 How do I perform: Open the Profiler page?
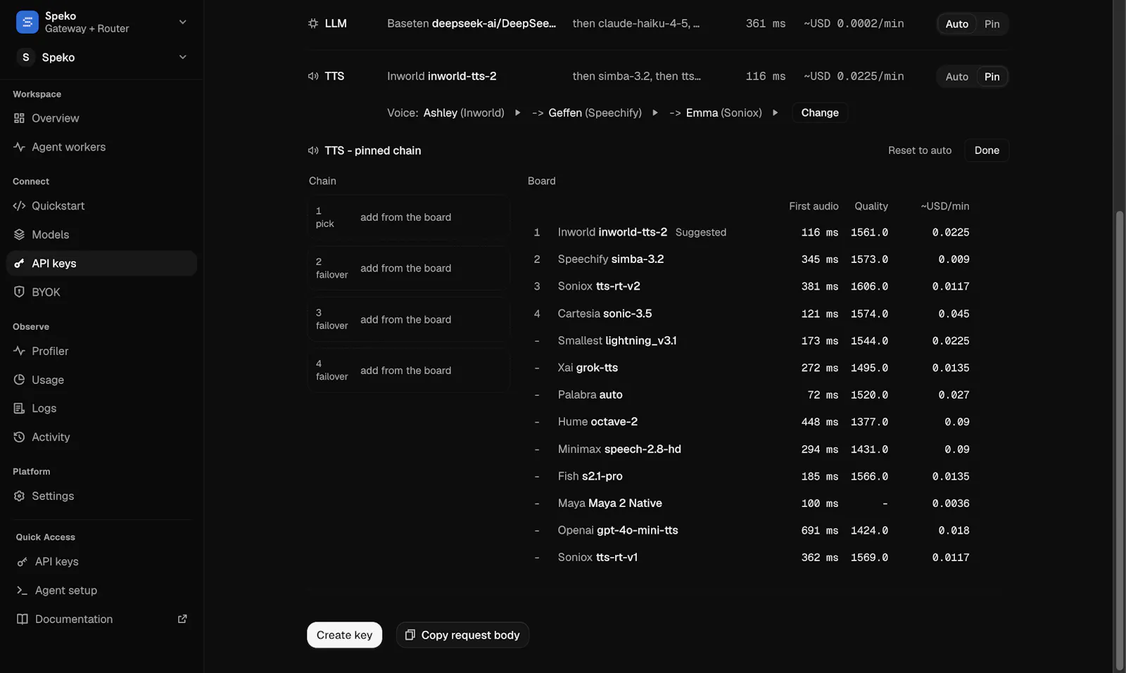[x=101, y=351]
